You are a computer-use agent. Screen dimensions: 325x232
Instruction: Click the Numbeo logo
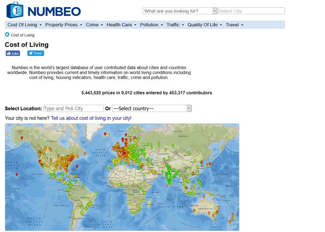[x=44, y=11]
